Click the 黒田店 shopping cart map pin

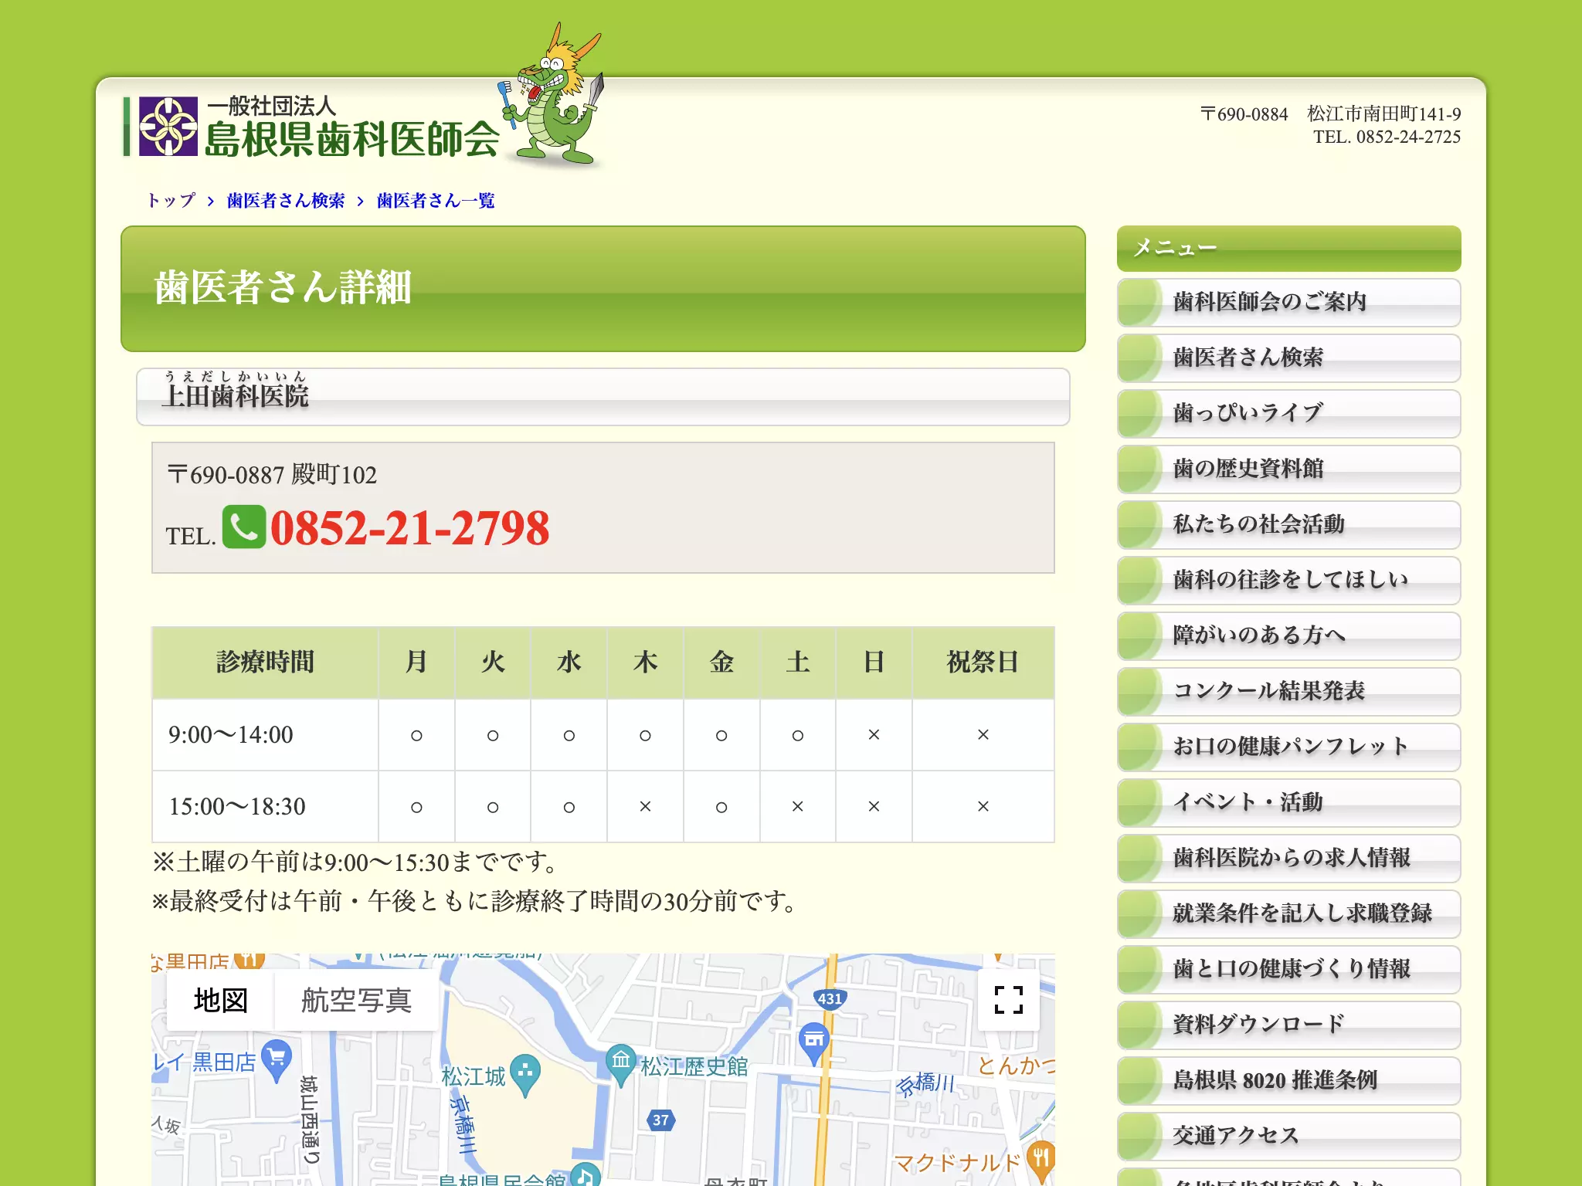pos(277,1060)
